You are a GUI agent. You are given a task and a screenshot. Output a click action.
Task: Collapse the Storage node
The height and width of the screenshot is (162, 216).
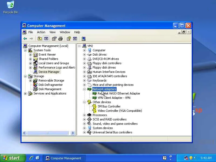coord(25,76)
